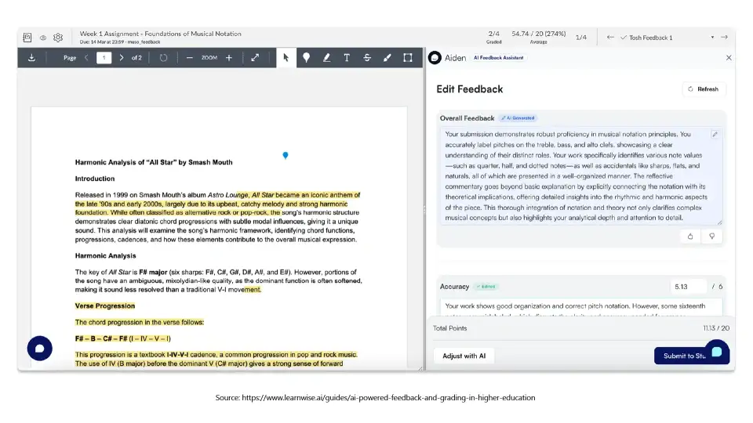Click the Accuracy score input field

[688, 287]
